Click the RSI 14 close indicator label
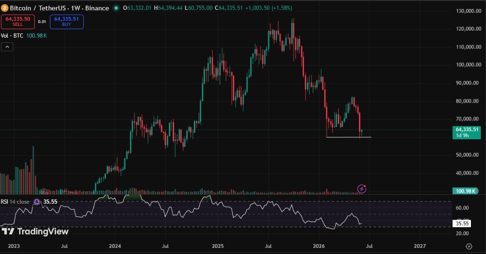Screen dimensions: 486x254 [x=15, y=202]
